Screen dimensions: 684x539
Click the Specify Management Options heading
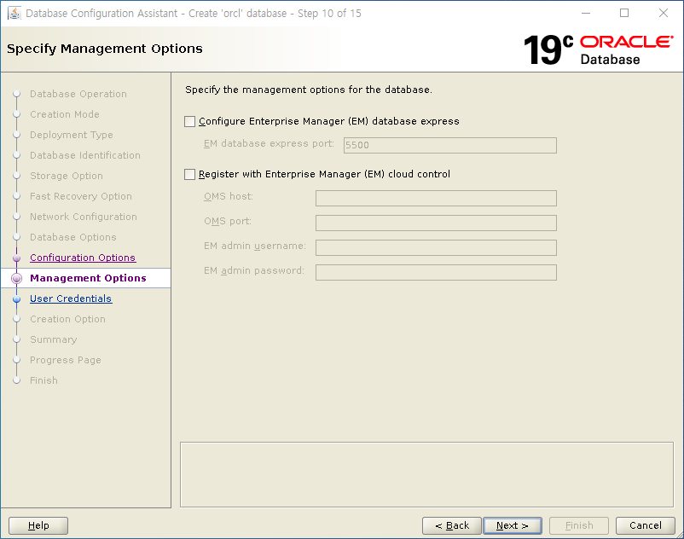105,49
